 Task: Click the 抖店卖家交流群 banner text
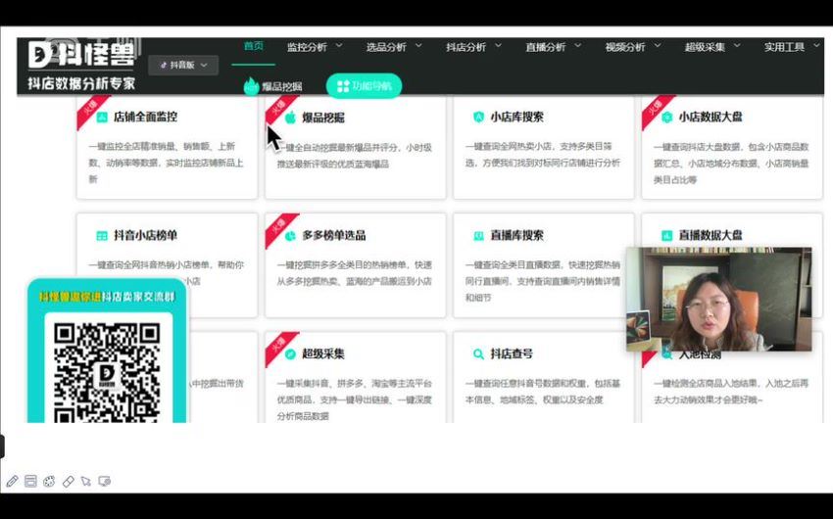coord(138,297)
